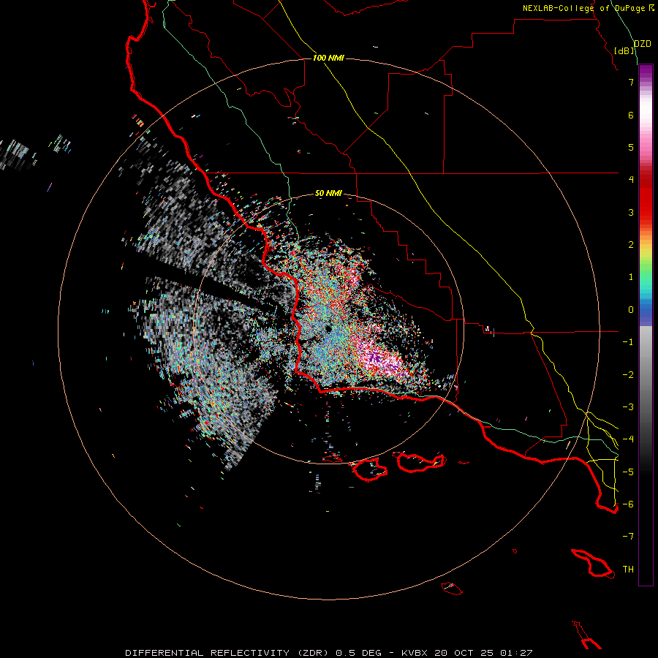Click the 2 dB tick label

click(x=631, y=245)
